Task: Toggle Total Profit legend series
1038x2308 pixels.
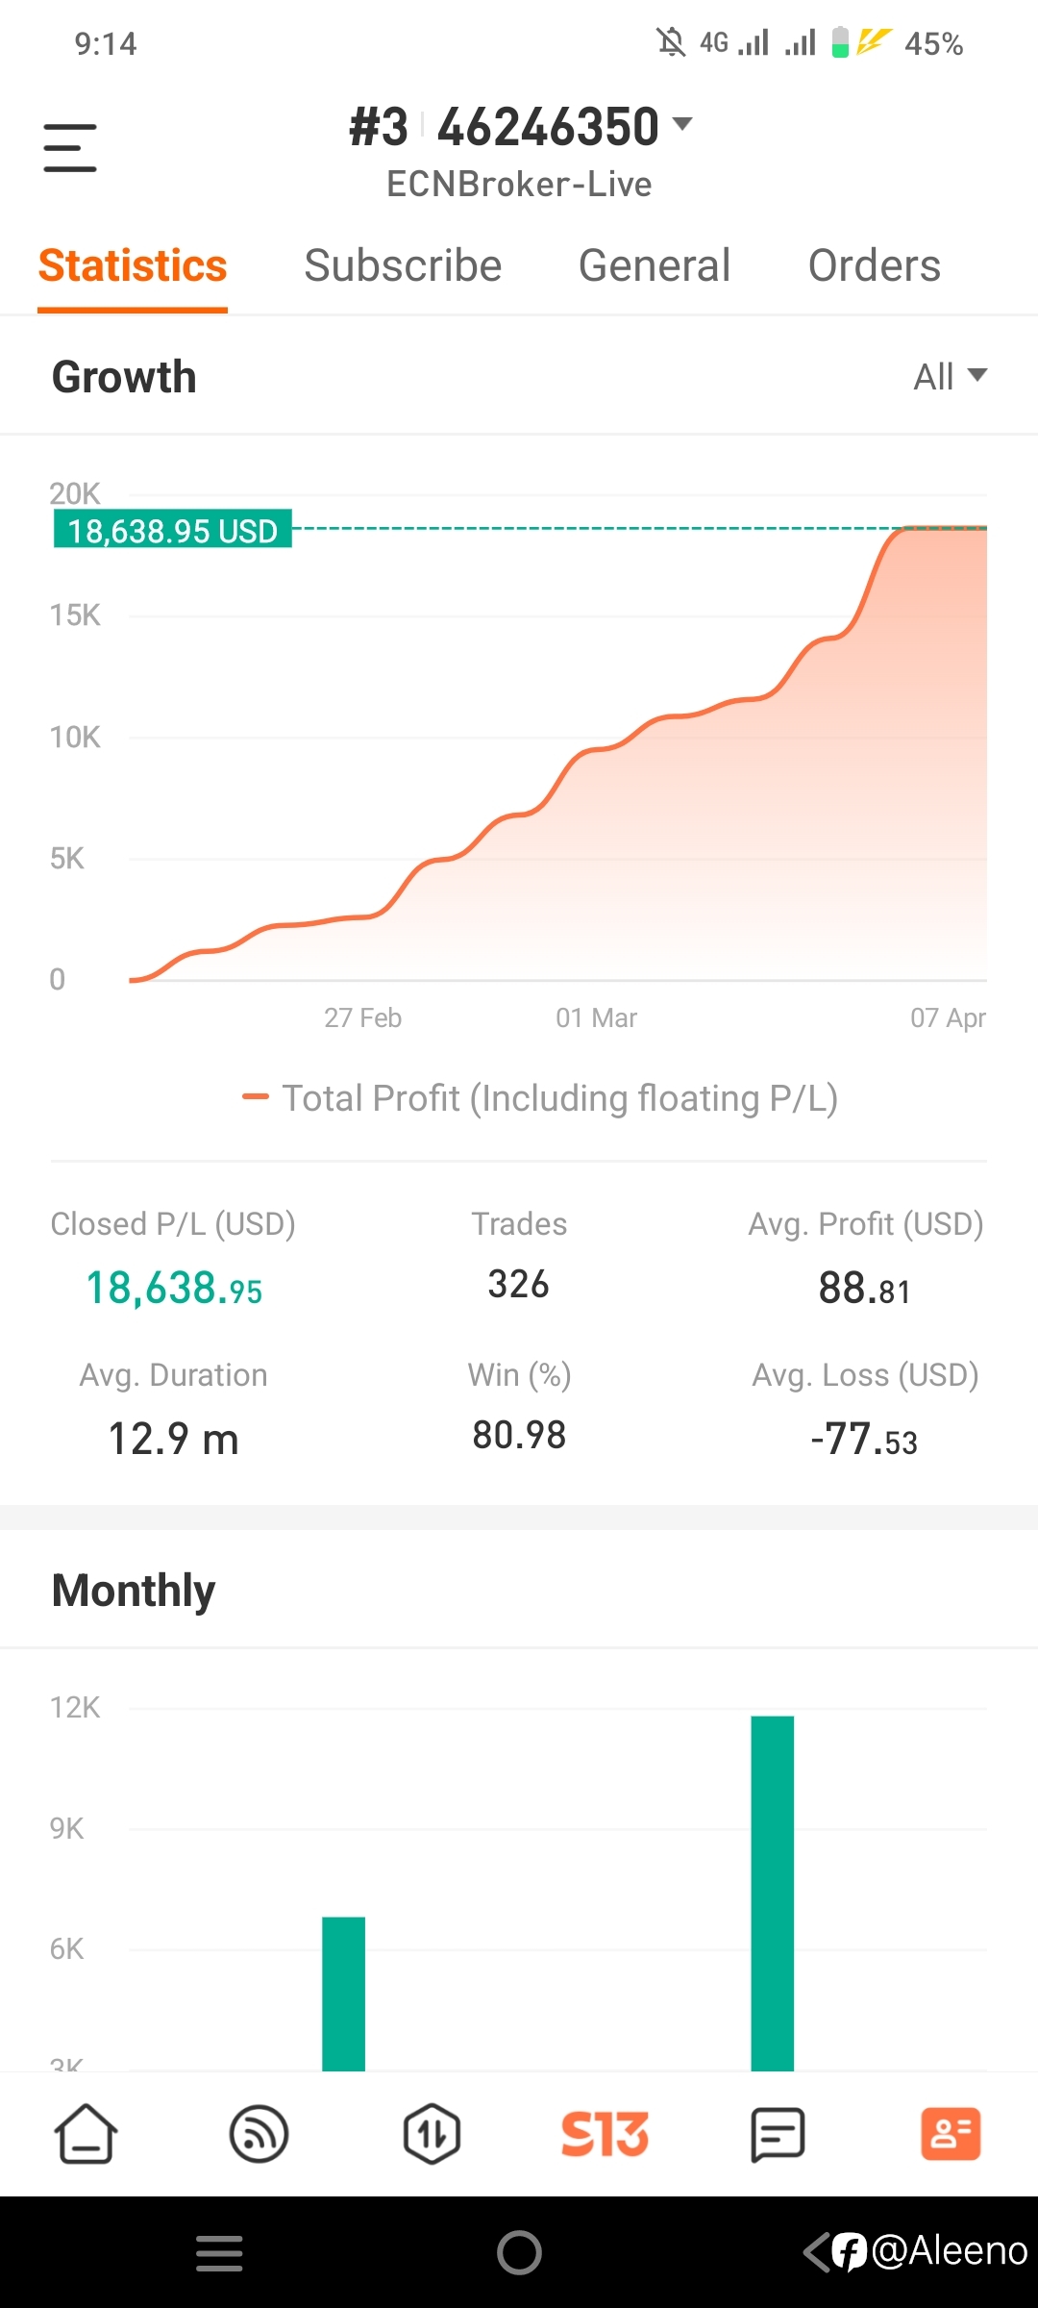Action: 540,1098
